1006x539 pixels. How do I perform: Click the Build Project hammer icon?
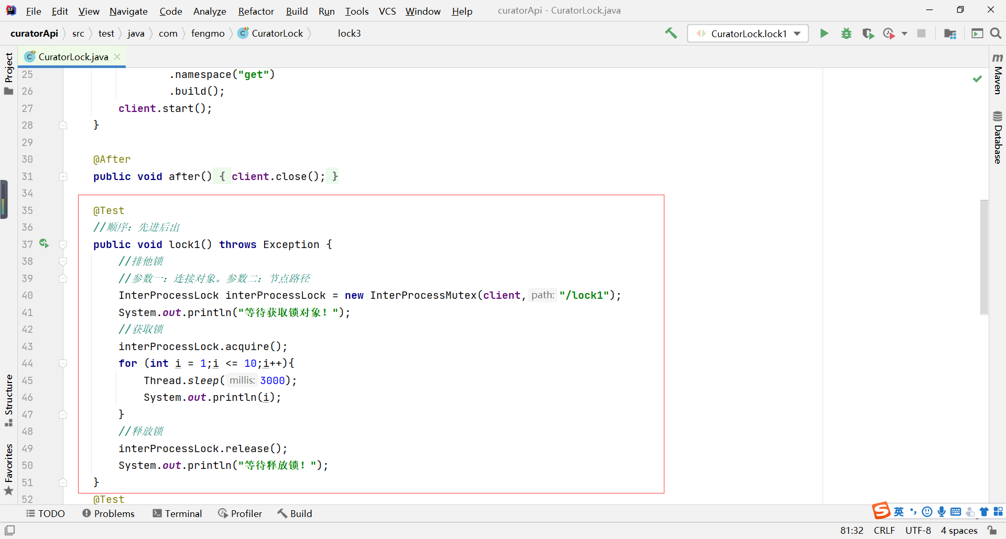(671, 33)
